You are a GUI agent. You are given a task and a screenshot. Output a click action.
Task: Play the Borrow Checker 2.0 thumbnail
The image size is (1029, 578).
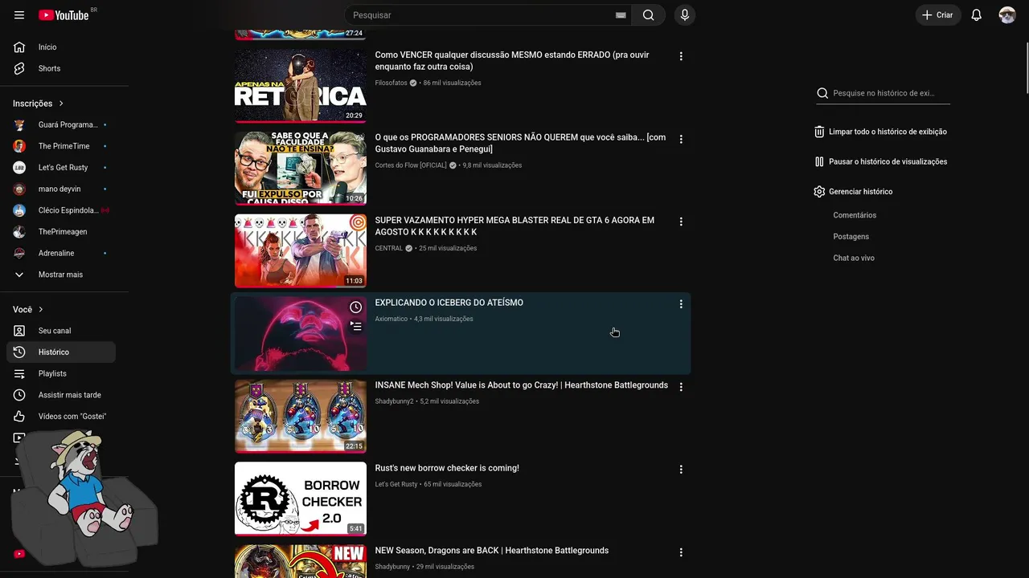coord(301,499)
